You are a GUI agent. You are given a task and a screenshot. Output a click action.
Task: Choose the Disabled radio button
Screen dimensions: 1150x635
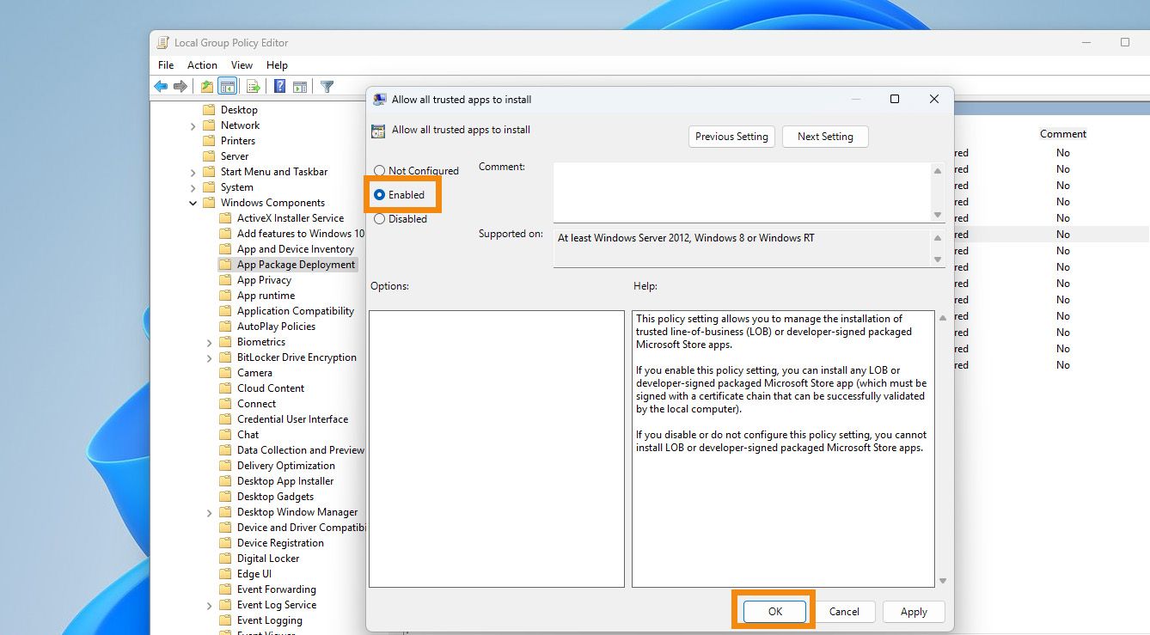coord(379,219)
